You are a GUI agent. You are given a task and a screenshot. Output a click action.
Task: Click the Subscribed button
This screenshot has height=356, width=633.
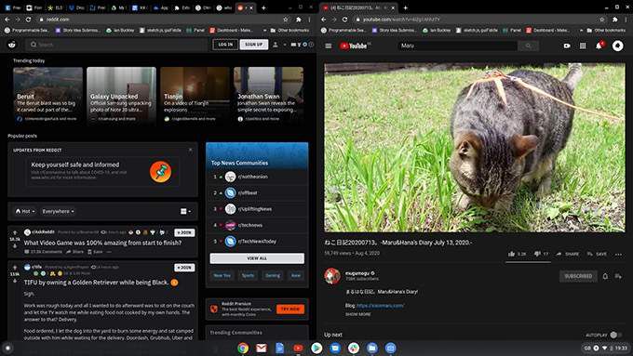click(x=578, y=276)
